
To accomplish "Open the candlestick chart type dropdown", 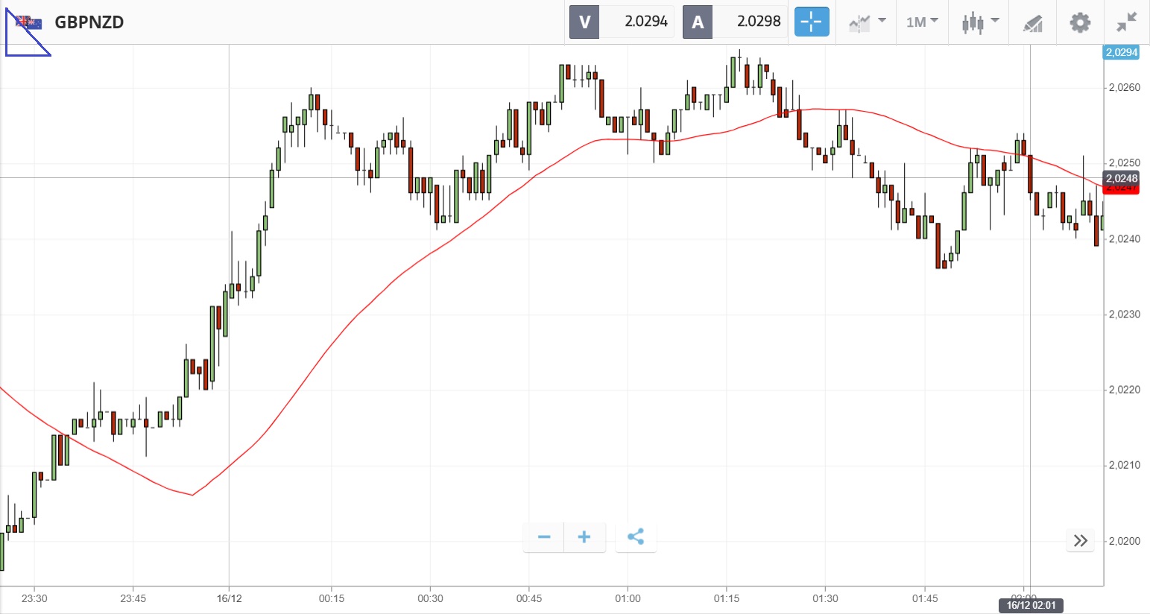I will [x=979, y=22].
